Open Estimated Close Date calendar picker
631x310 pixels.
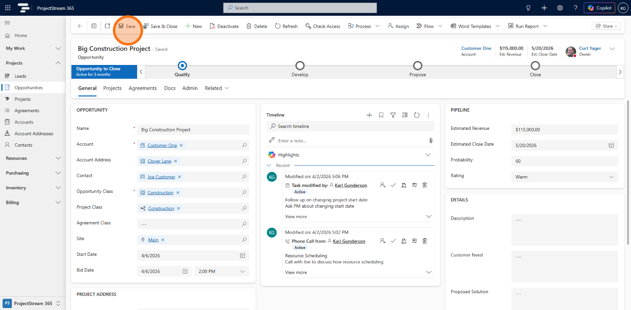click(611, 146)
